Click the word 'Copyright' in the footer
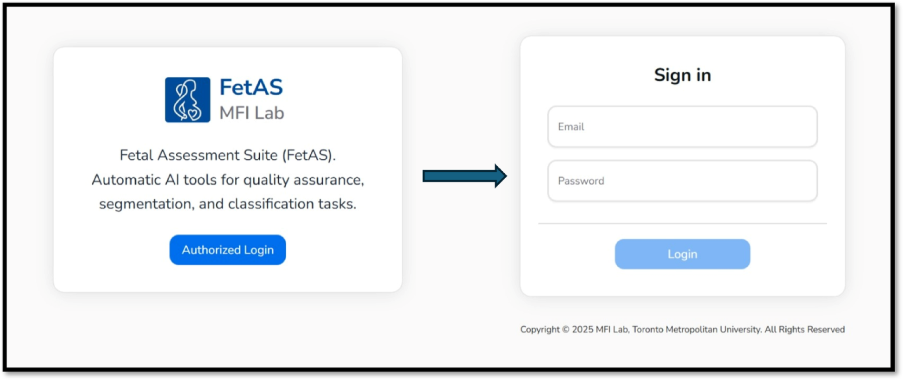Image resolution: width=903 pixels, height=380 pixels. point(539,330)
